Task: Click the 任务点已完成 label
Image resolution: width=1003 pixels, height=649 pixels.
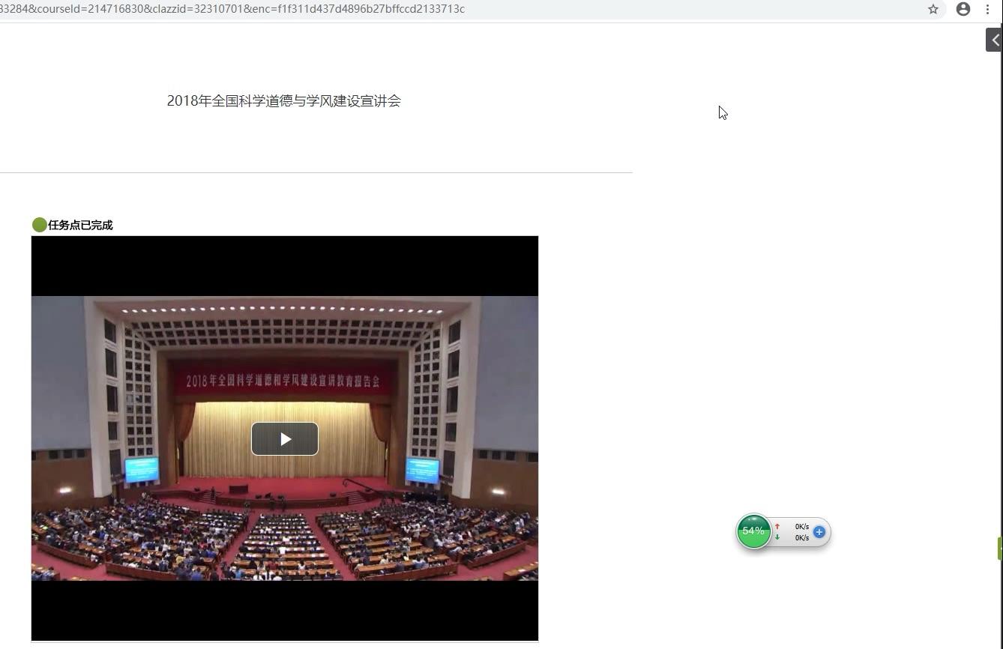Action: tap(80, 225)
